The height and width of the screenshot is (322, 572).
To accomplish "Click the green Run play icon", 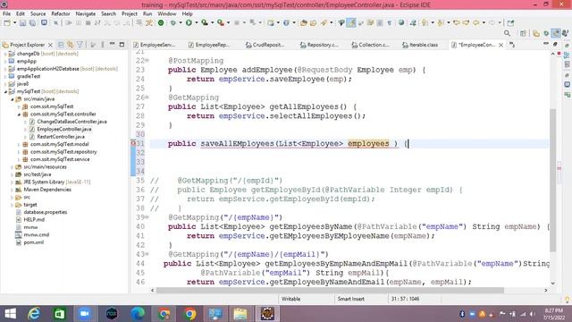I will (x=189, y=22).
